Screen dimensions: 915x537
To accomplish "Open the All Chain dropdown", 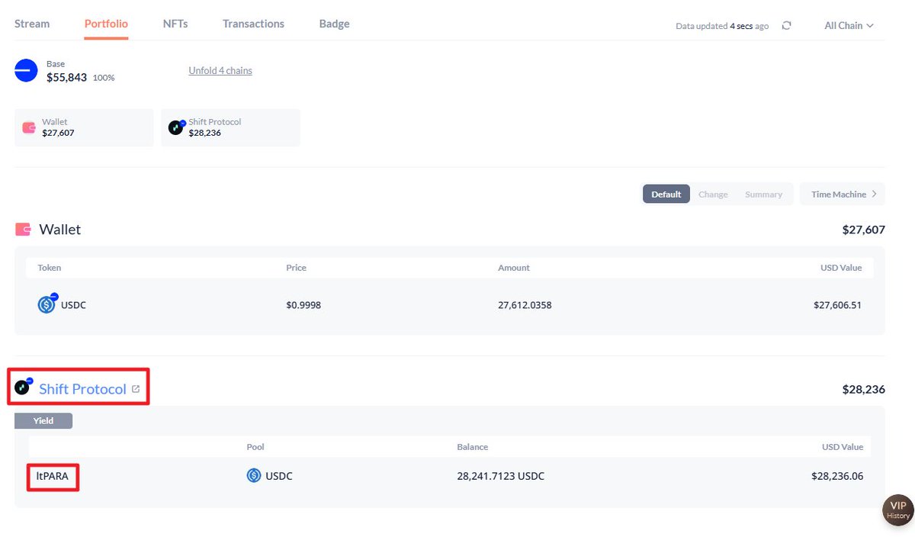I will [x=849, y=25].
